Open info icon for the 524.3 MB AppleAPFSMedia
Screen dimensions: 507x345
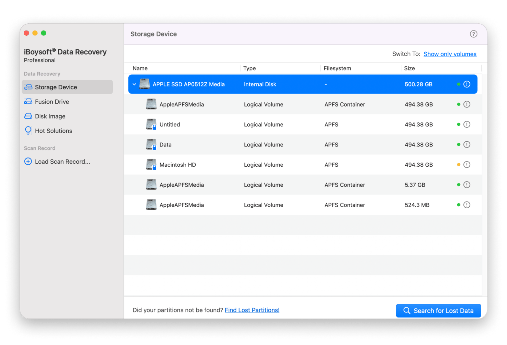tap(467, 205)
